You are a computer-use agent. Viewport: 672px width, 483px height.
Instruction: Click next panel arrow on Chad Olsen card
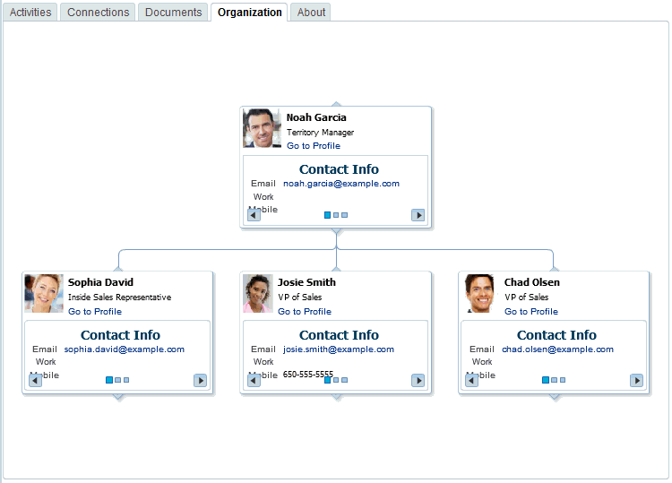636,380
